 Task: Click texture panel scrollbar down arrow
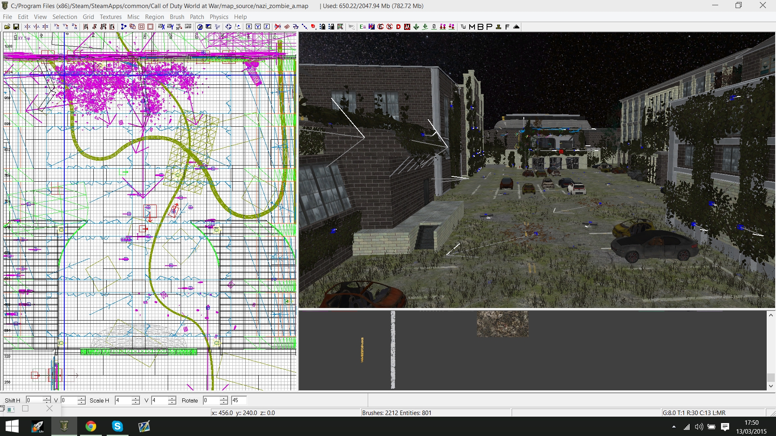771,386
